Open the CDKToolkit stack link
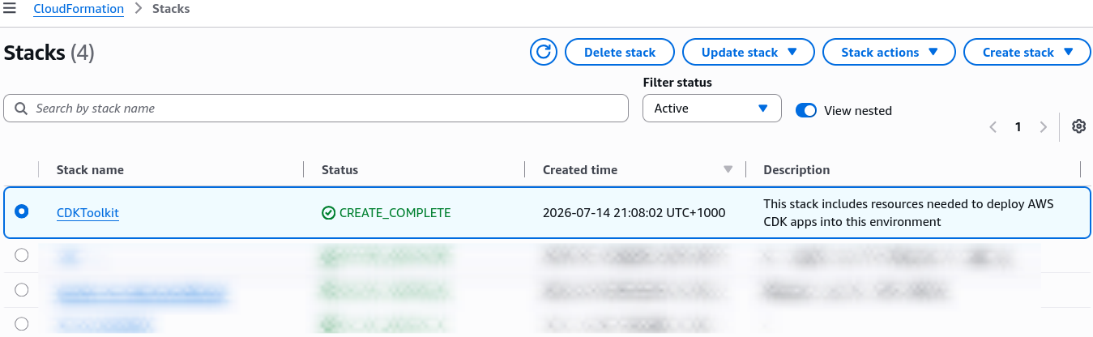This screenshot has width=1093, height=337. click(88, 213)
